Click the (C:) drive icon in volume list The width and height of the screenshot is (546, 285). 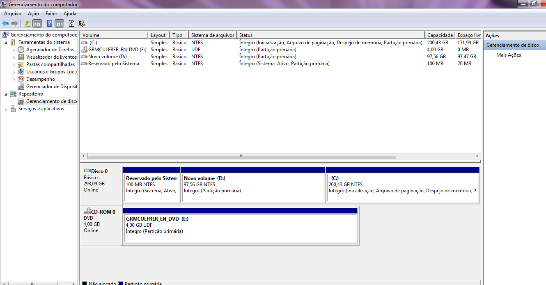(x=85, y=43)
